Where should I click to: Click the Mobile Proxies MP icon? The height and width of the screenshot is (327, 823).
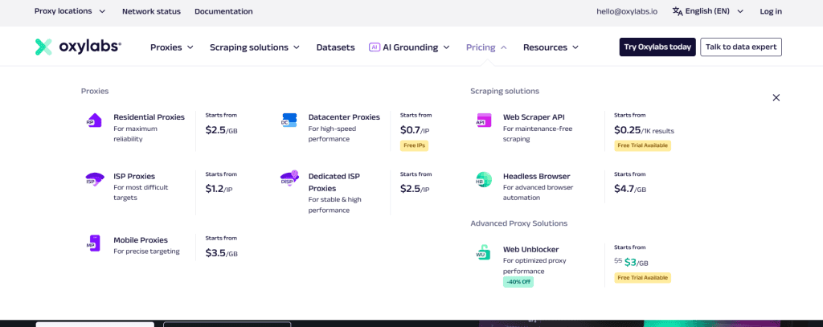[x=93, y=243]
